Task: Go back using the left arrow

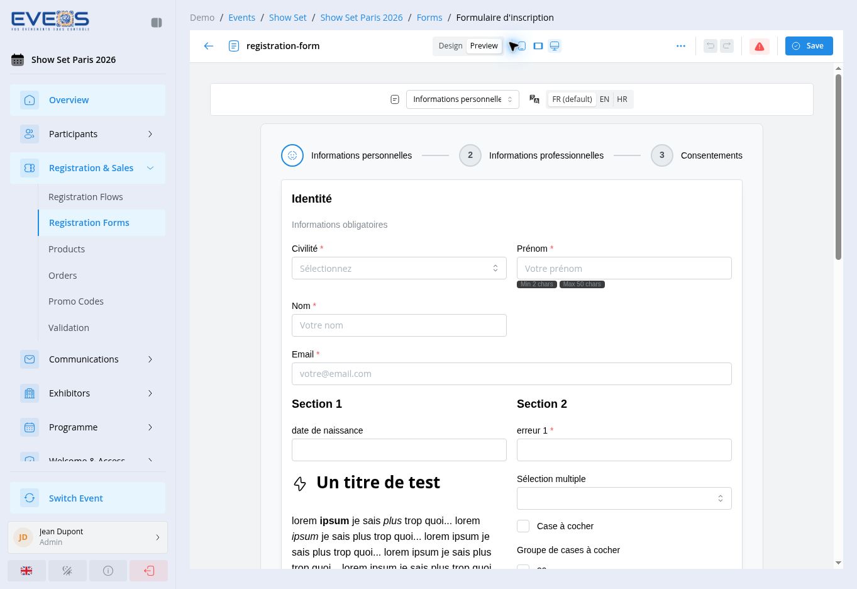Action: 209,46
